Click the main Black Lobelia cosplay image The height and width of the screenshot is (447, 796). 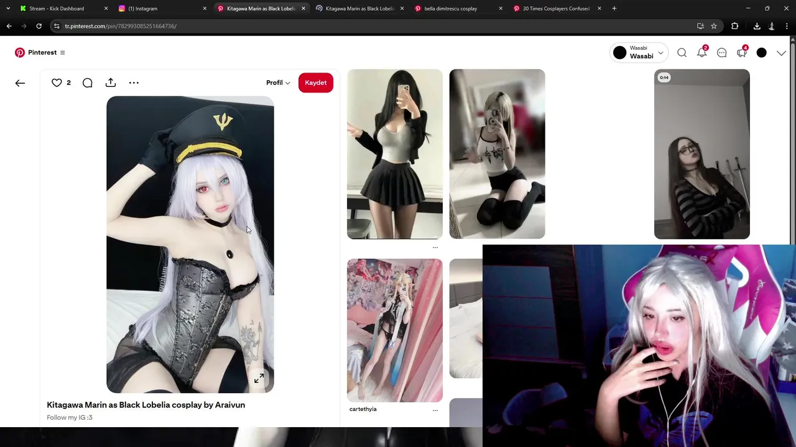pyautogui.click(x=190, y=245)
